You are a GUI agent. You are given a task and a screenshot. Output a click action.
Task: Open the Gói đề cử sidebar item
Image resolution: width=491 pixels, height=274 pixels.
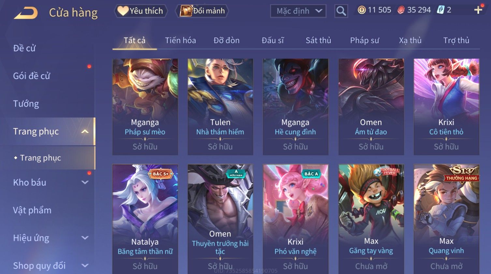pyautogui.click(x=32, y=76)
